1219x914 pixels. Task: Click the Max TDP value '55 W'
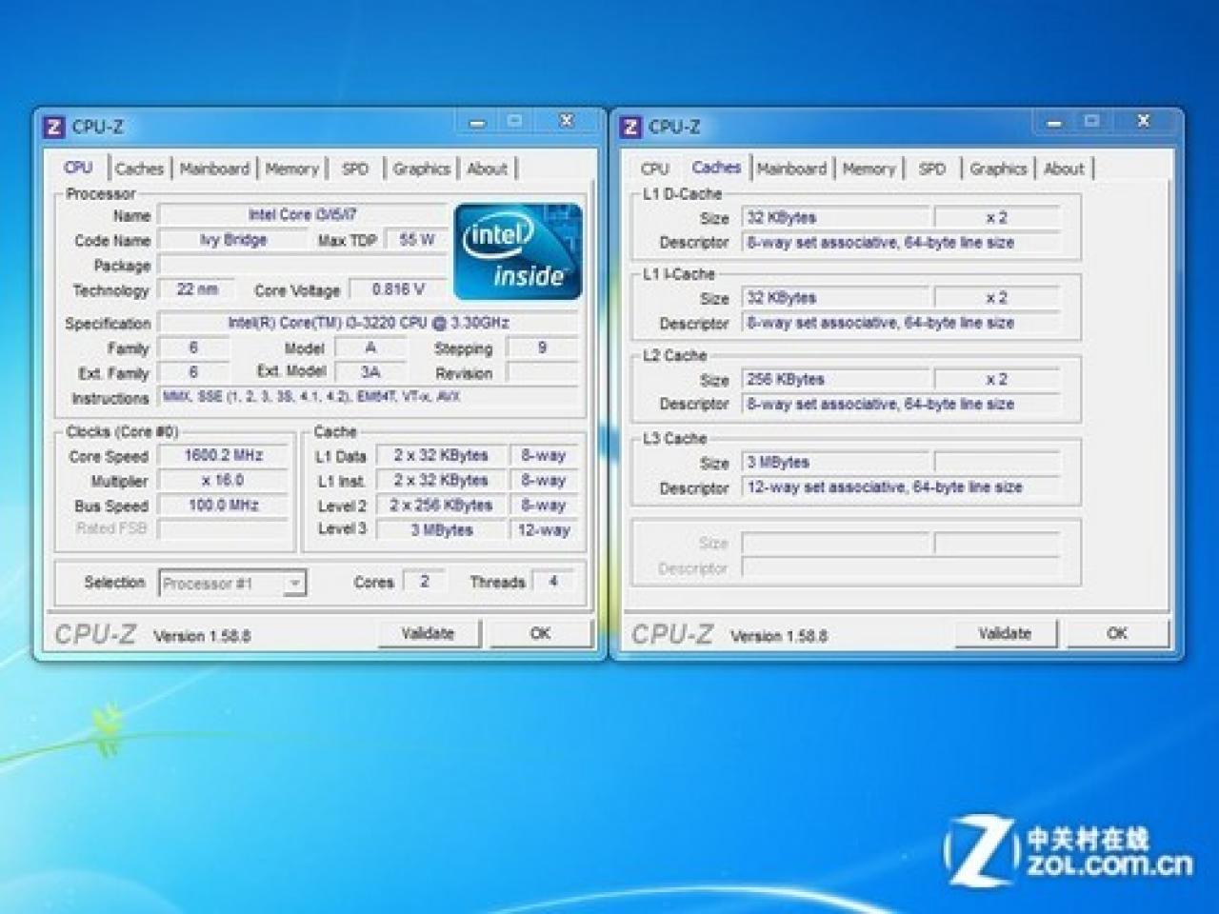click(x=416, y=240)
